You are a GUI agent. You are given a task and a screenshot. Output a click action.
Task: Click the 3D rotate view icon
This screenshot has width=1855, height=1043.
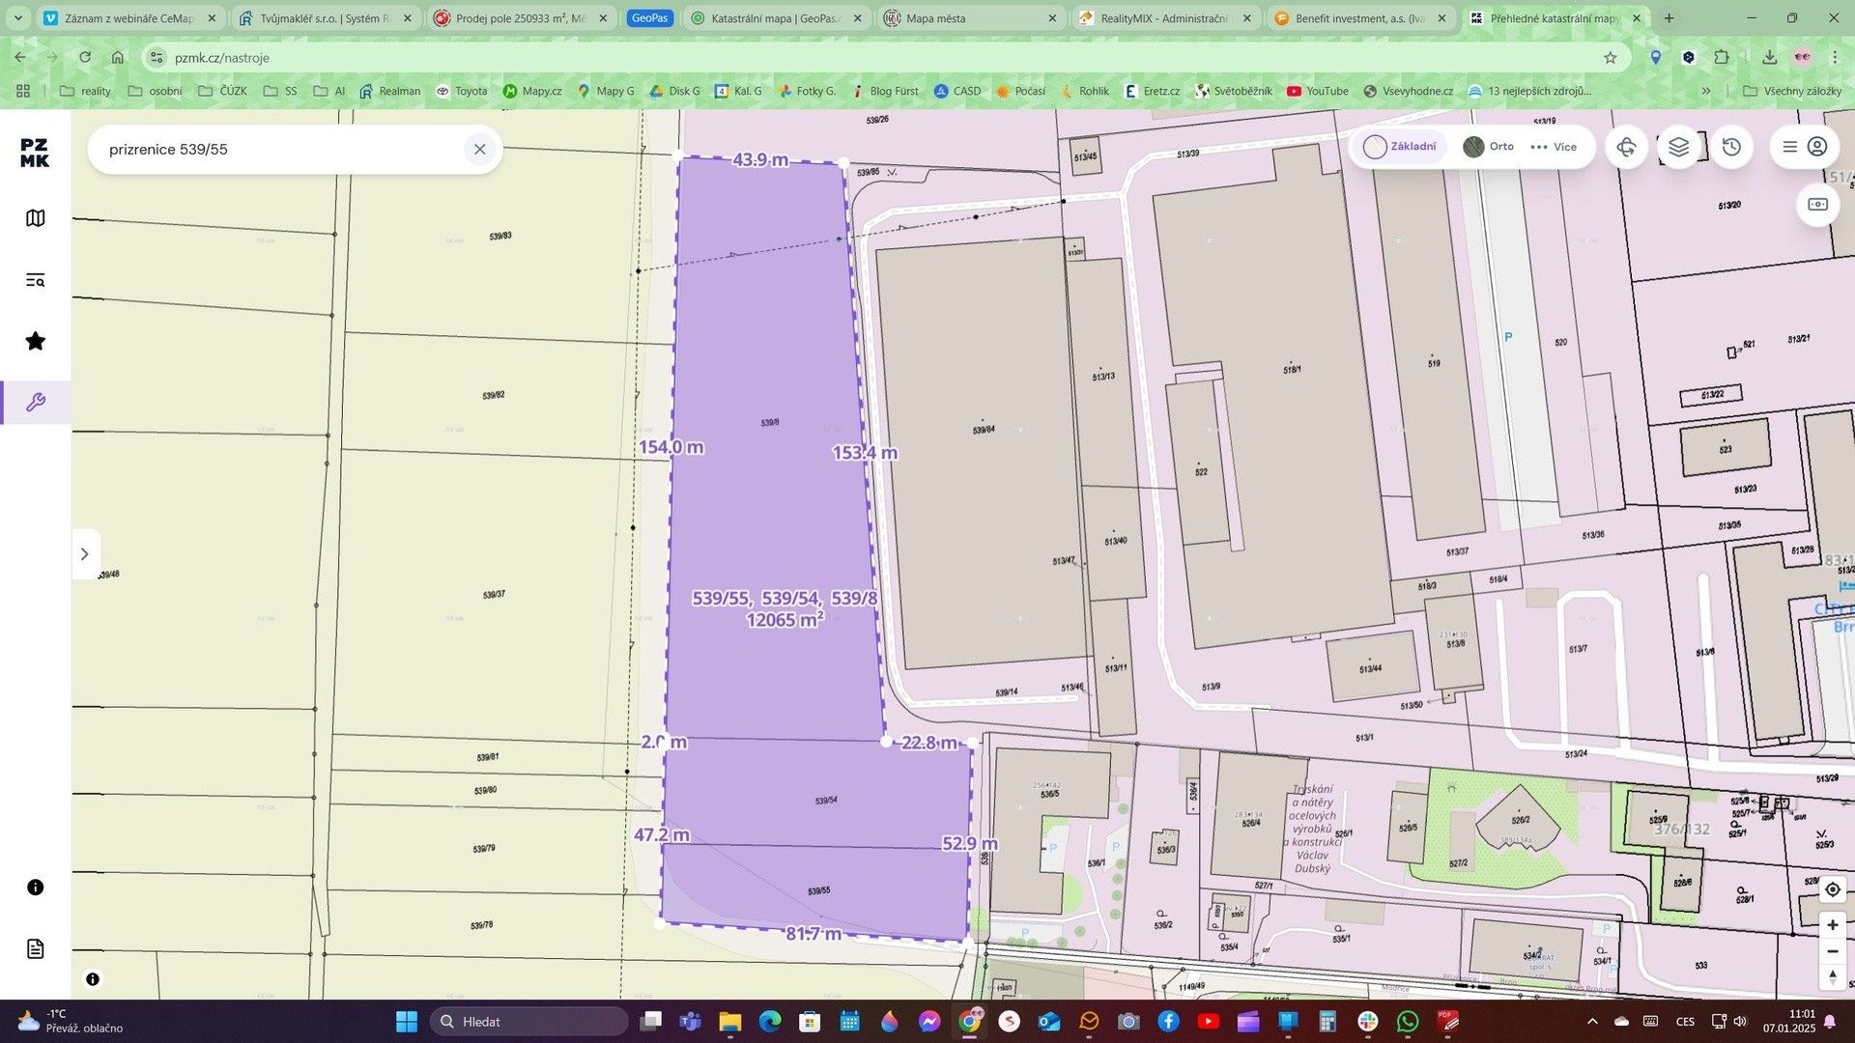coord(1627,147)
